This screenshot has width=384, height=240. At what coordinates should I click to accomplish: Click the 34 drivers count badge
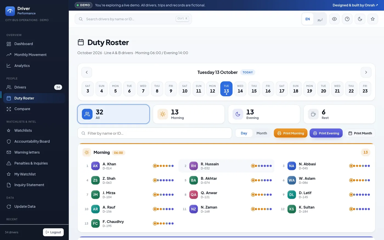coord(58,87)
